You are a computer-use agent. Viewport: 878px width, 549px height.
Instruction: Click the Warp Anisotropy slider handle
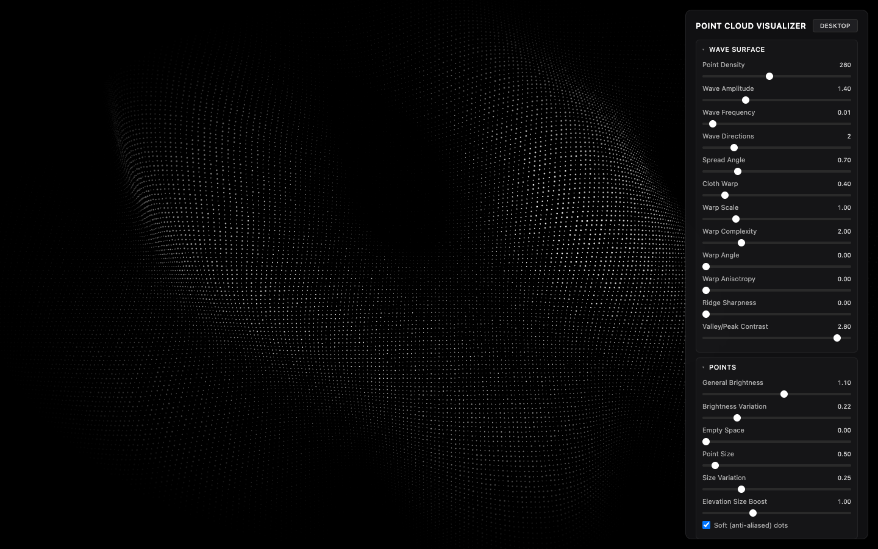pos(706,290)
